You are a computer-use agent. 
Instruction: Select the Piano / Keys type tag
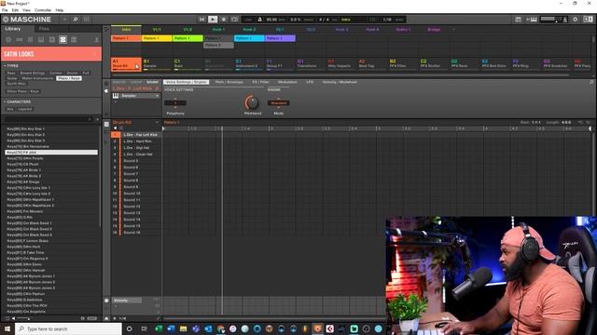[69, 78]
